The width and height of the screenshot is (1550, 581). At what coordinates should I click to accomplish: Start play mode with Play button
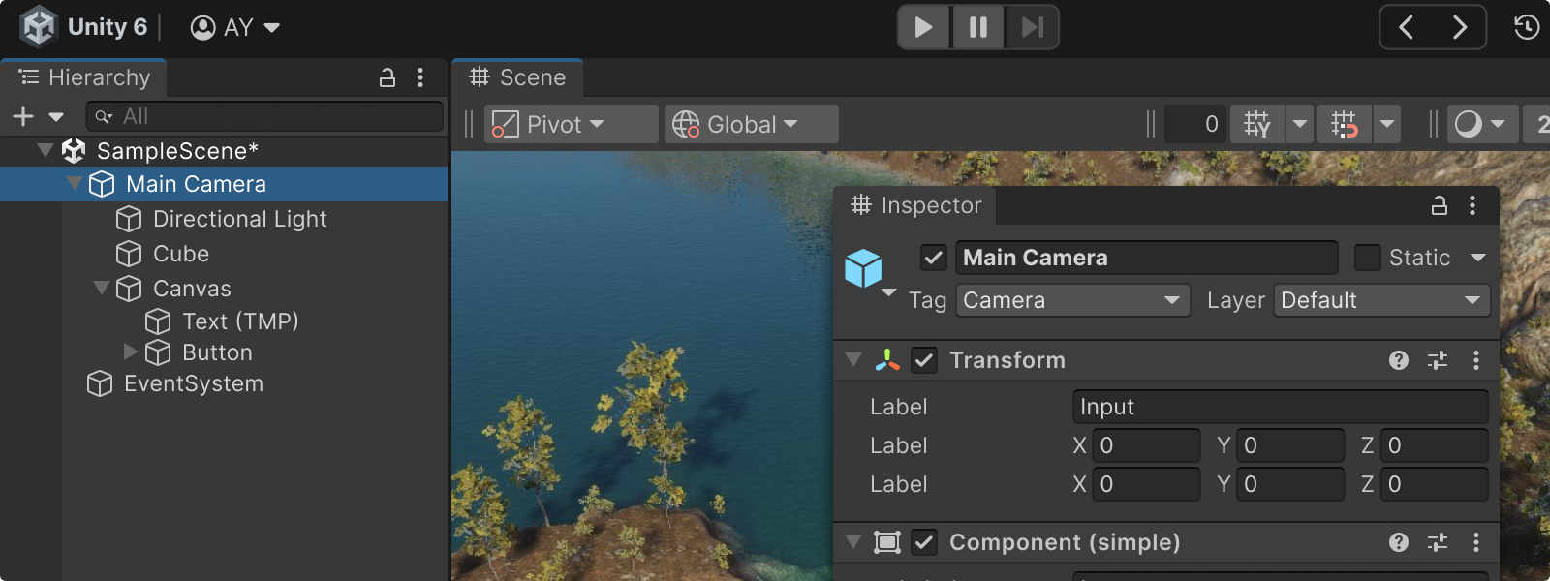point(924,27)
